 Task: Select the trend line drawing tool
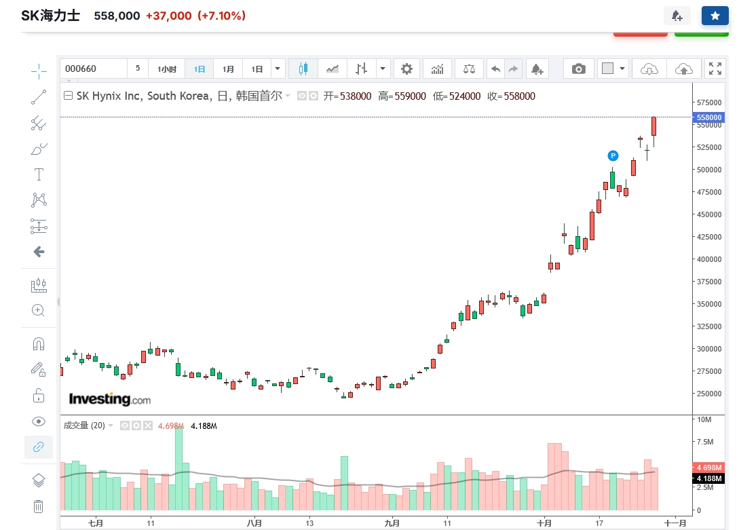click(39, 97)
